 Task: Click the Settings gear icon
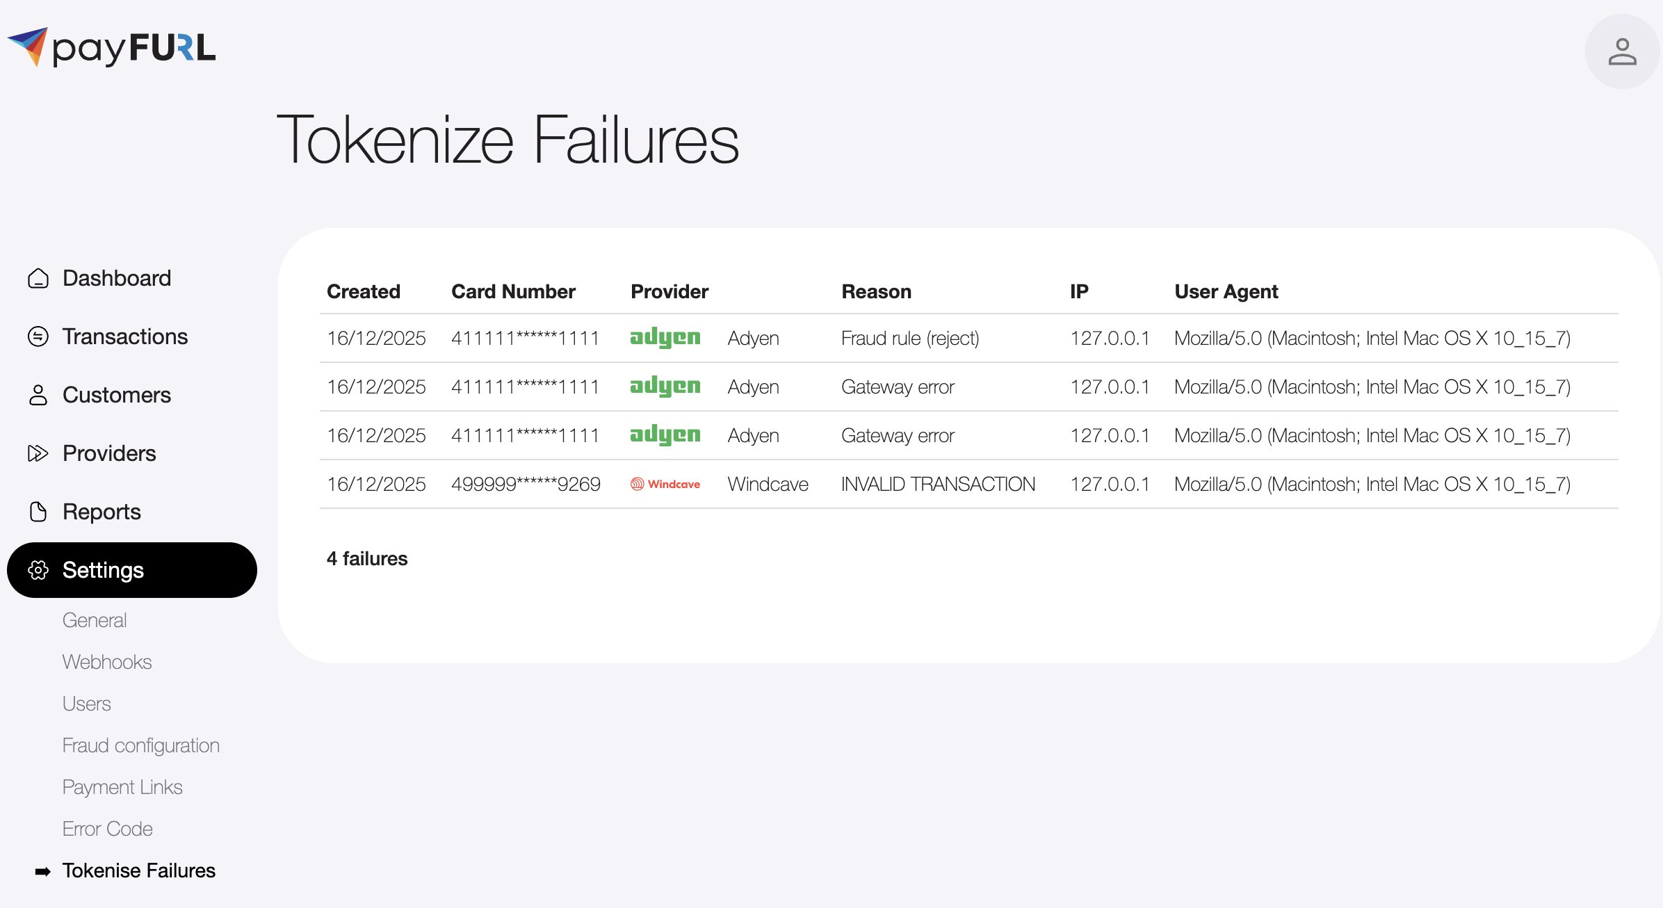point(39,570)
